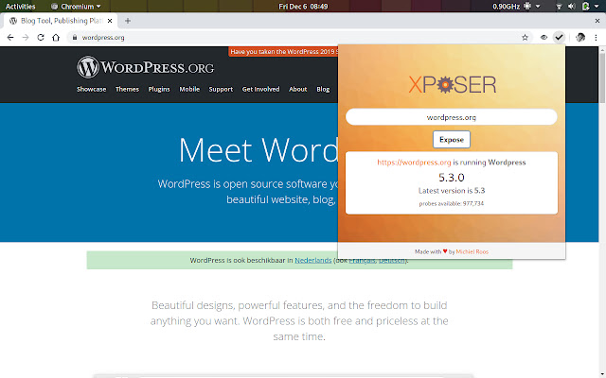Open the Activities overview
This screenshot has height=378, width=606.
click(x=20, y=7)
